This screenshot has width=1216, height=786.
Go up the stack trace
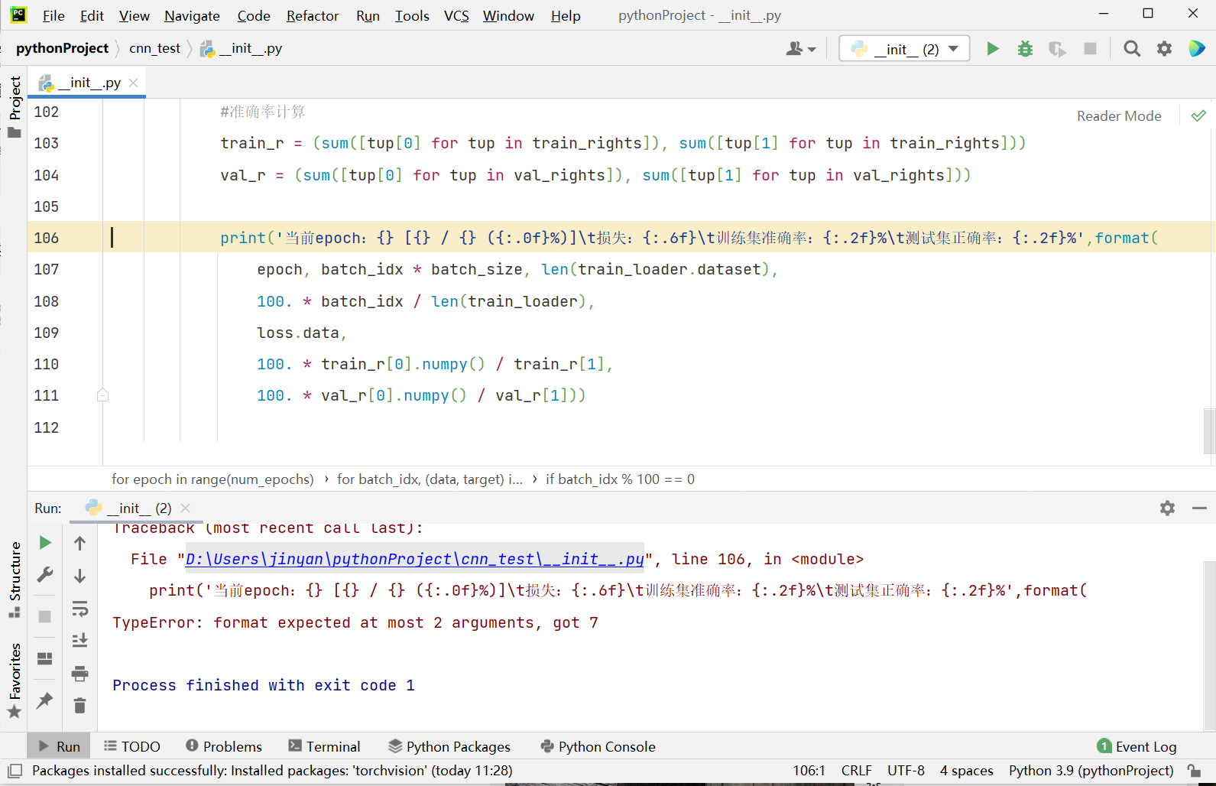[79, 544]
